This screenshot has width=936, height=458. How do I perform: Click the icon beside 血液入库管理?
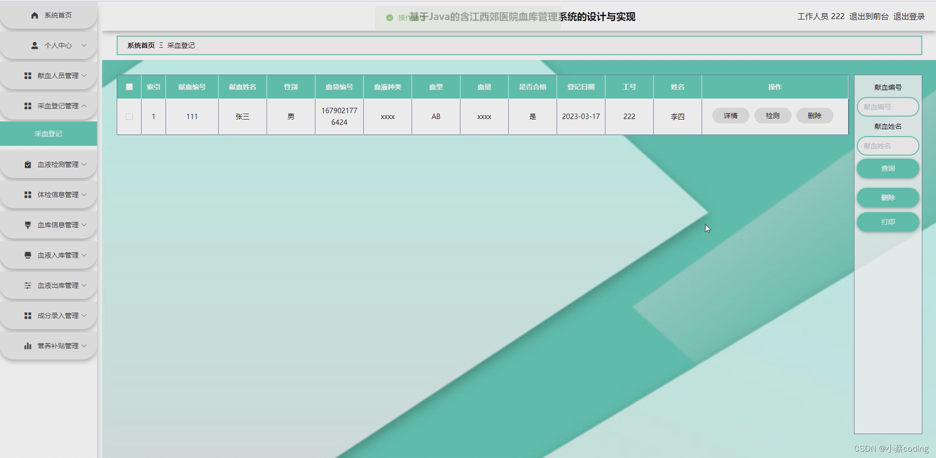click(x=28, y=255)
